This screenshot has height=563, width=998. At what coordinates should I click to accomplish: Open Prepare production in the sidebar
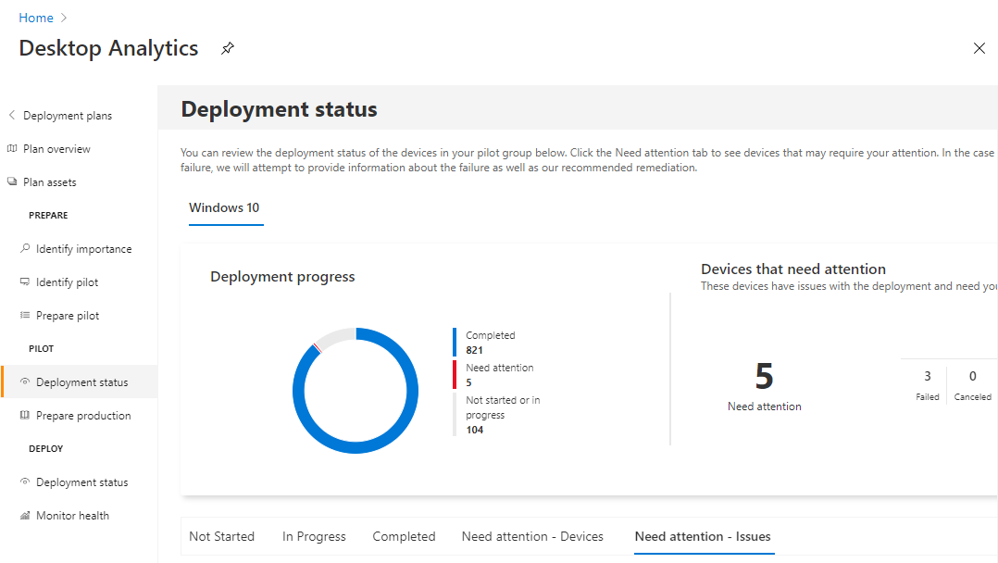coord(82,415)
